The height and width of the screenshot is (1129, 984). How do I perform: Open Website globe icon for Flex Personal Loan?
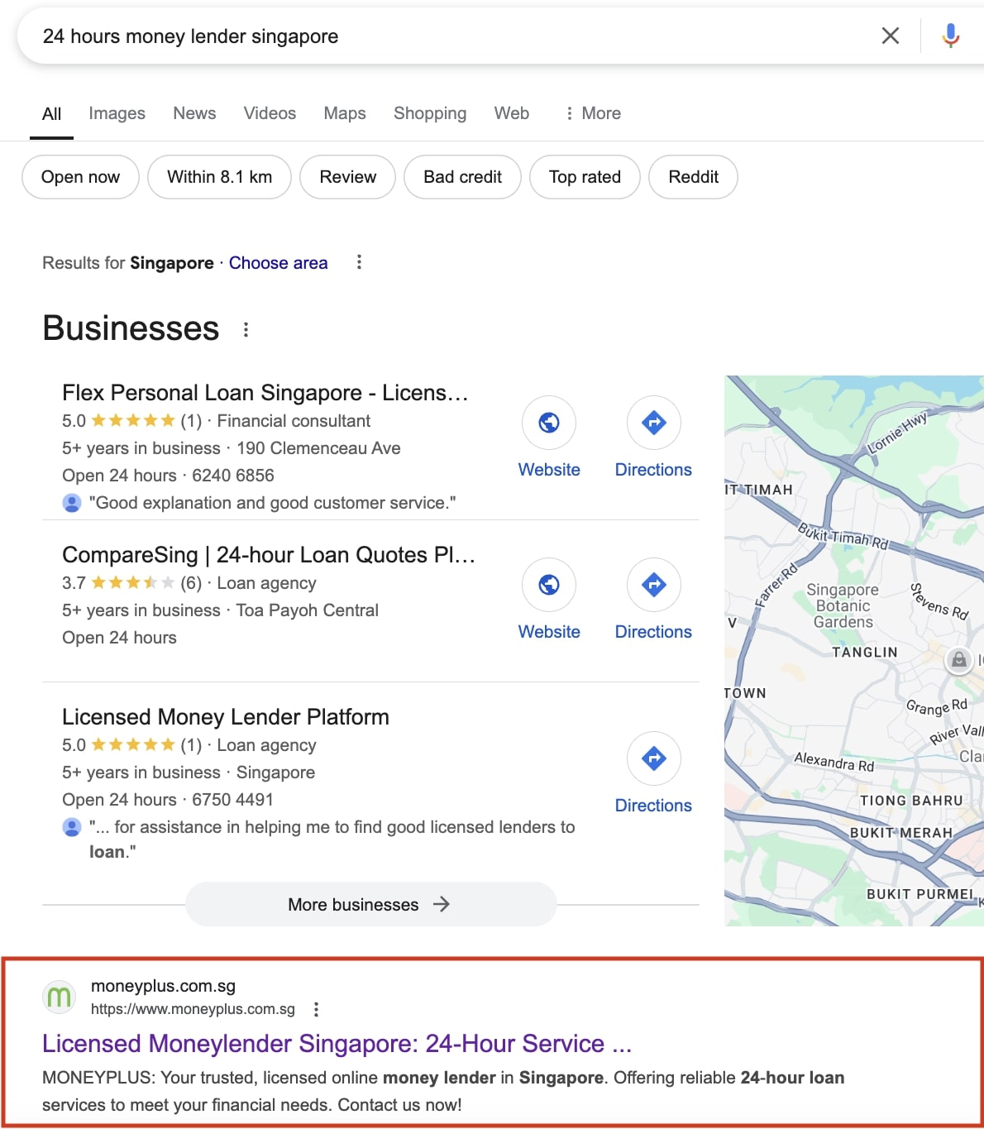click(549, 423)
